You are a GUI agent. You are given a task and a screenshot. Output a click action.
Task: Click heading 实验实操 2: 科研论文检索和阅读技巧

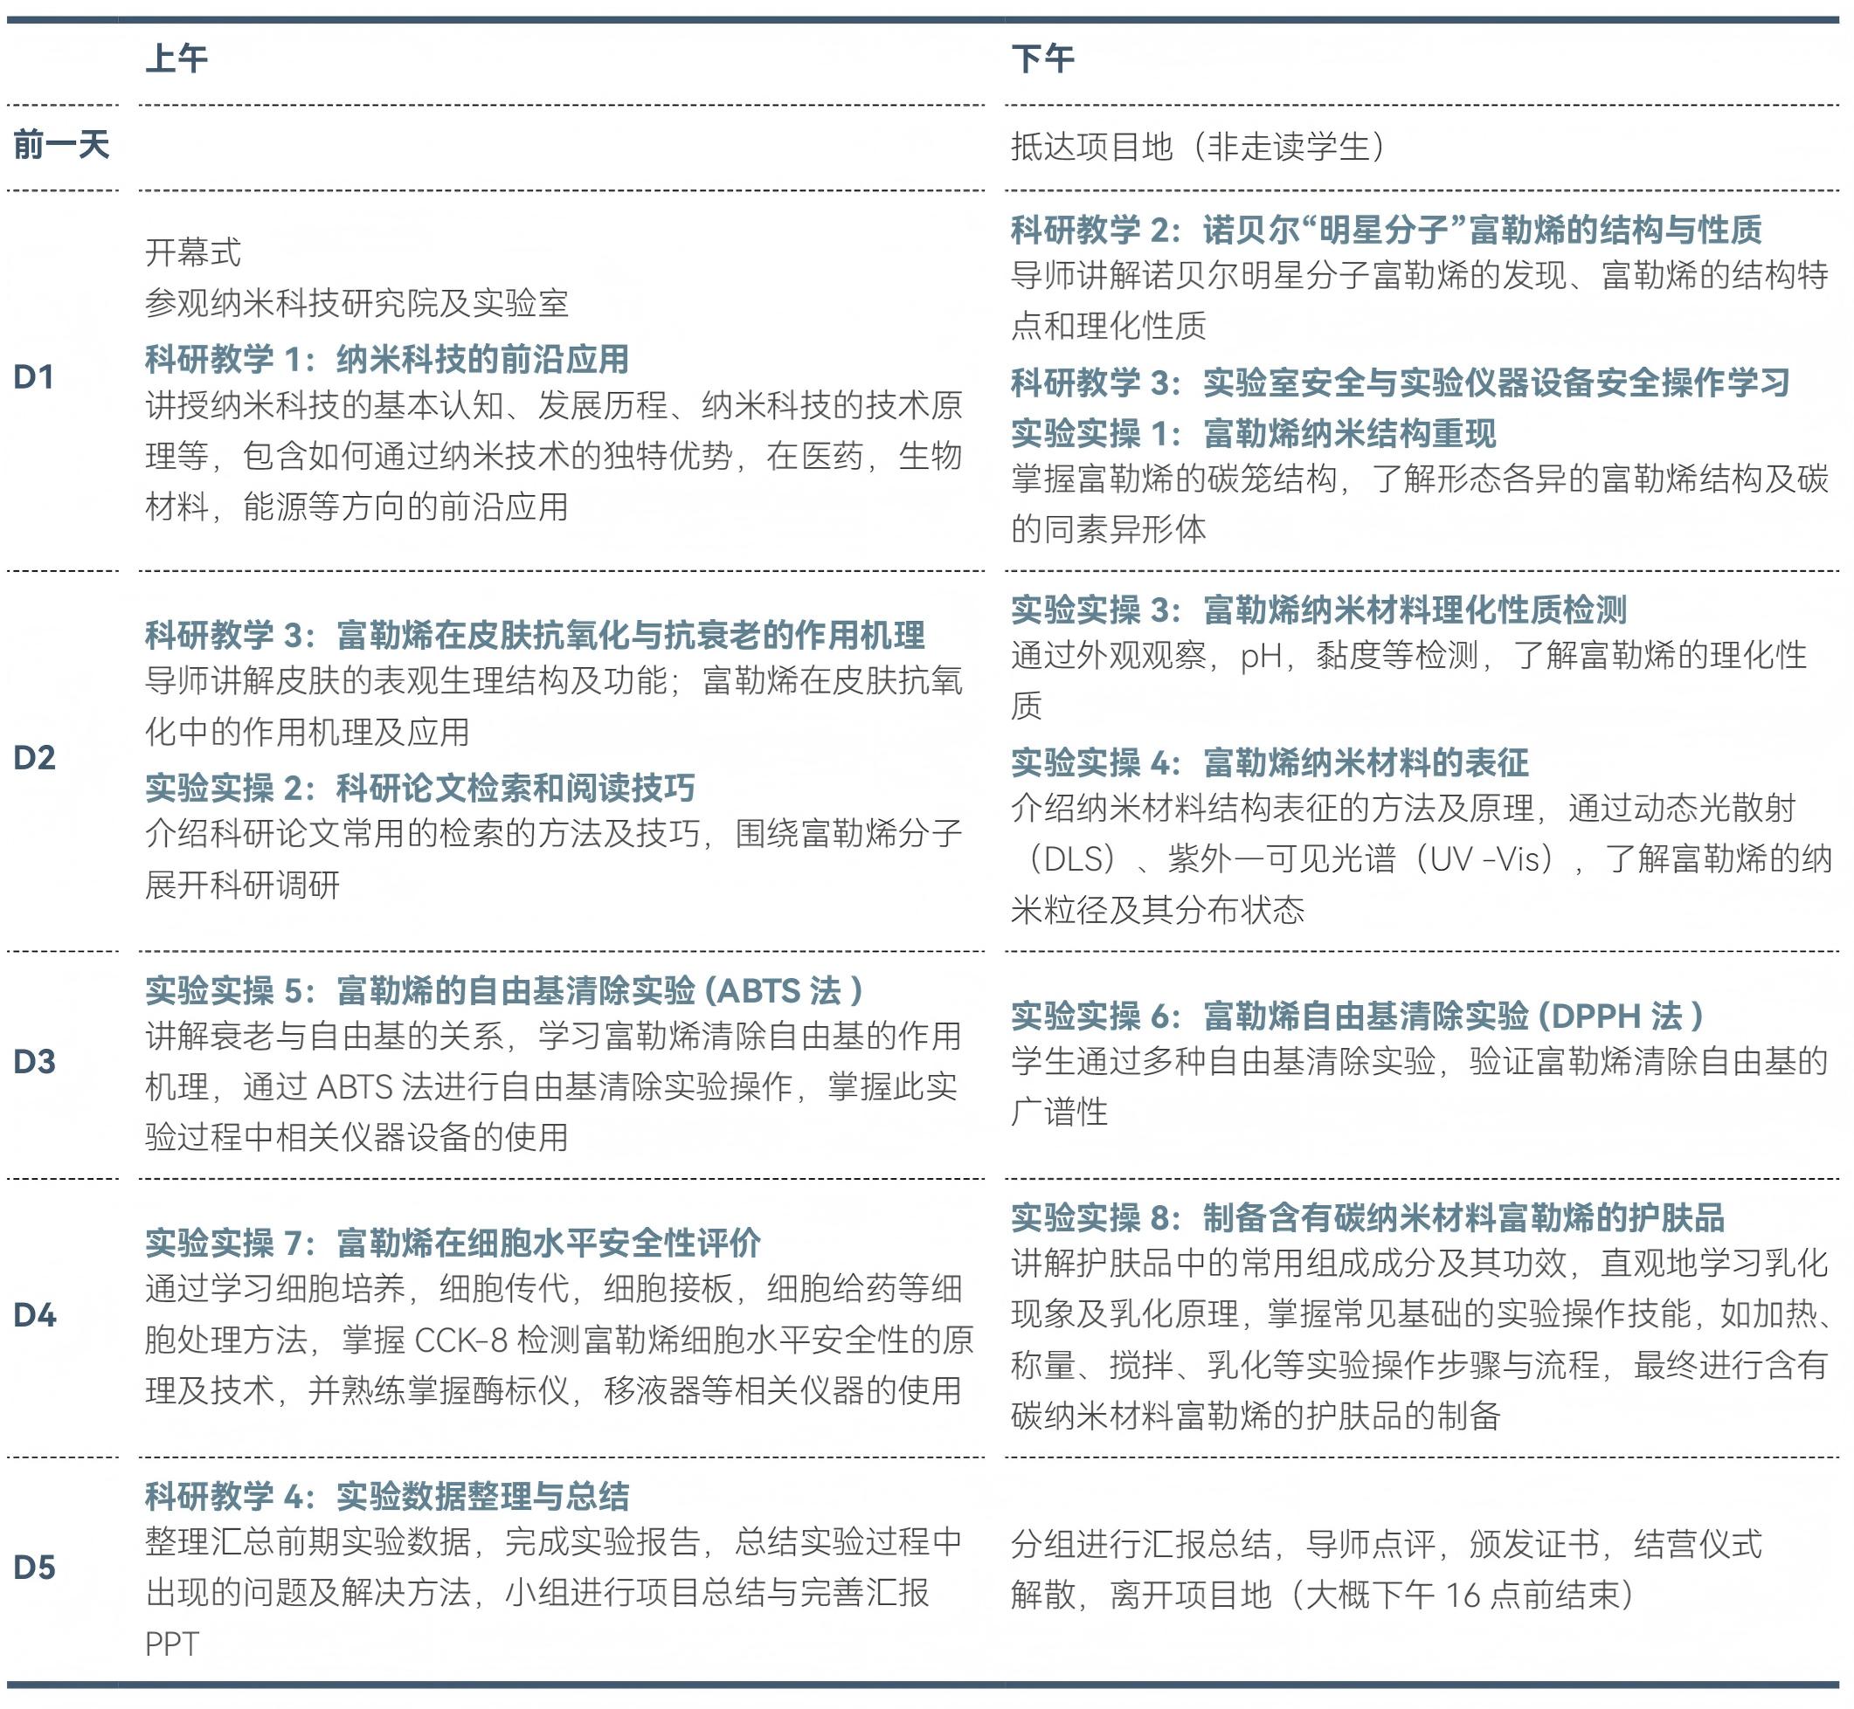(x=419, y=788)
